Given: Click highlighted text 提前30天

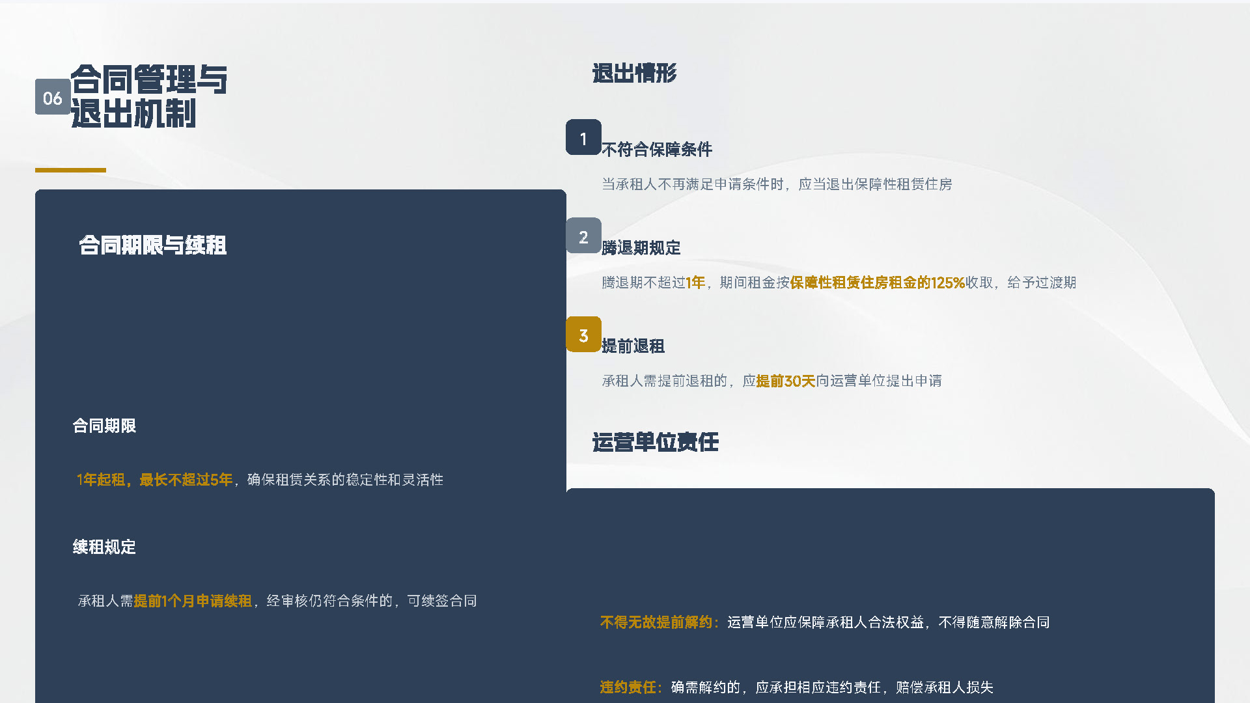Looking at the screenshot, I should [x=785, y=381].
